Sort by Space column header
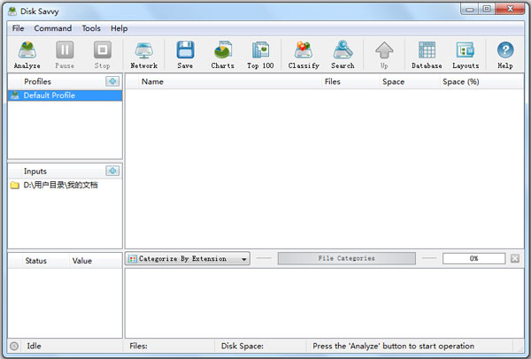 tap(409, 81)
